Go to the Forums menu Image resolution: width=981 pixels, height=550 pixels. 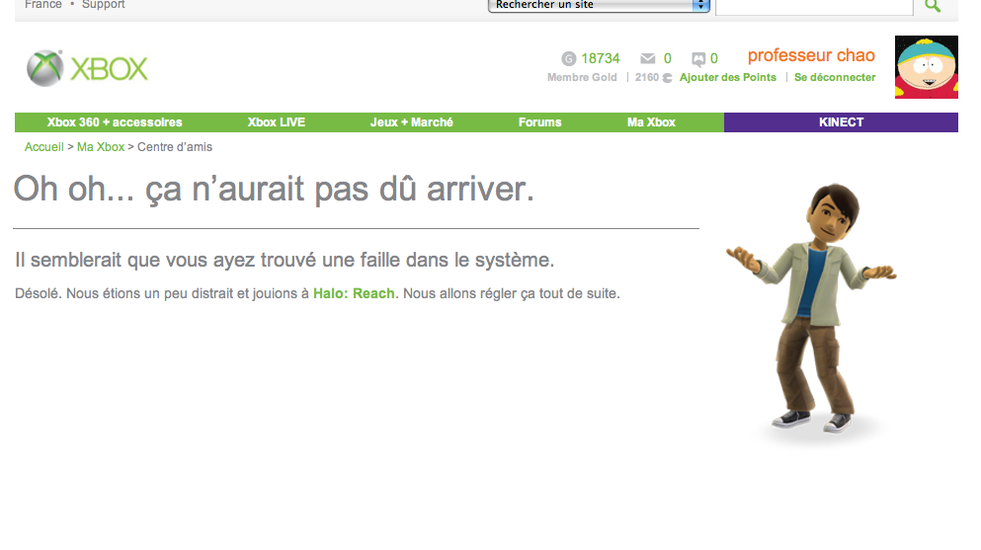click(539, 122)
